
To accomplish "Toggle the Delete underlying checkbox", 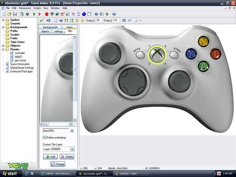I will pos(44,137).
